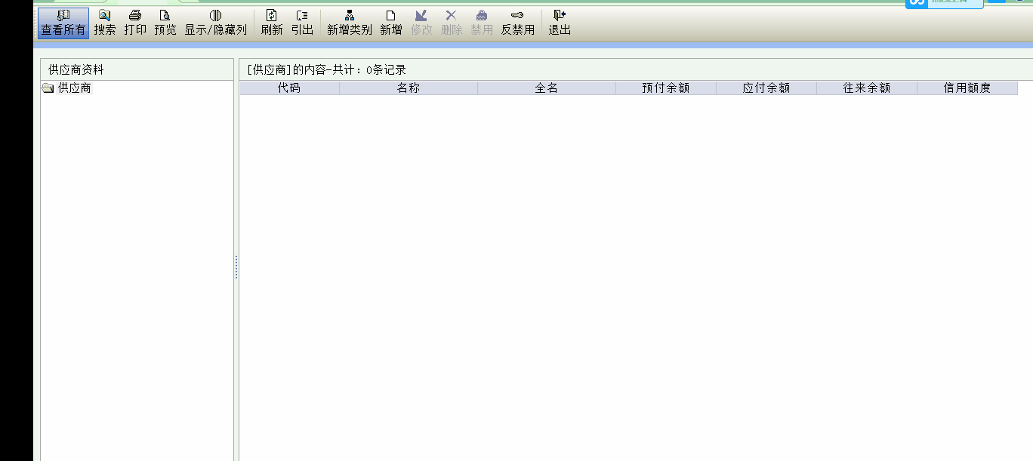The width and height of the screenshot is (1033, 461).
Task: Click the 查看所有 (View All) toolbar icon
Action: click(x=63, y=23)
